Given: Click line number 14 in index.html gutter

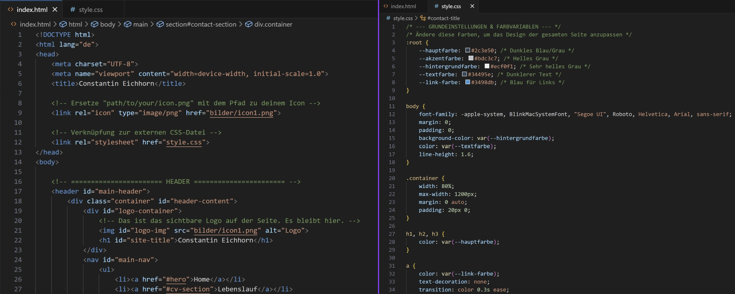Looking at the screenshot, I should coord(18,162).
